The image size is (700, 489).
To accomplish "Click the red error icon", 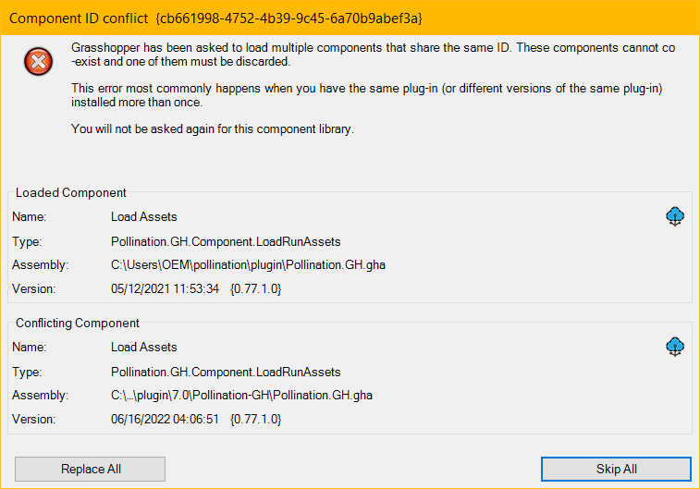I will point(39,61).
